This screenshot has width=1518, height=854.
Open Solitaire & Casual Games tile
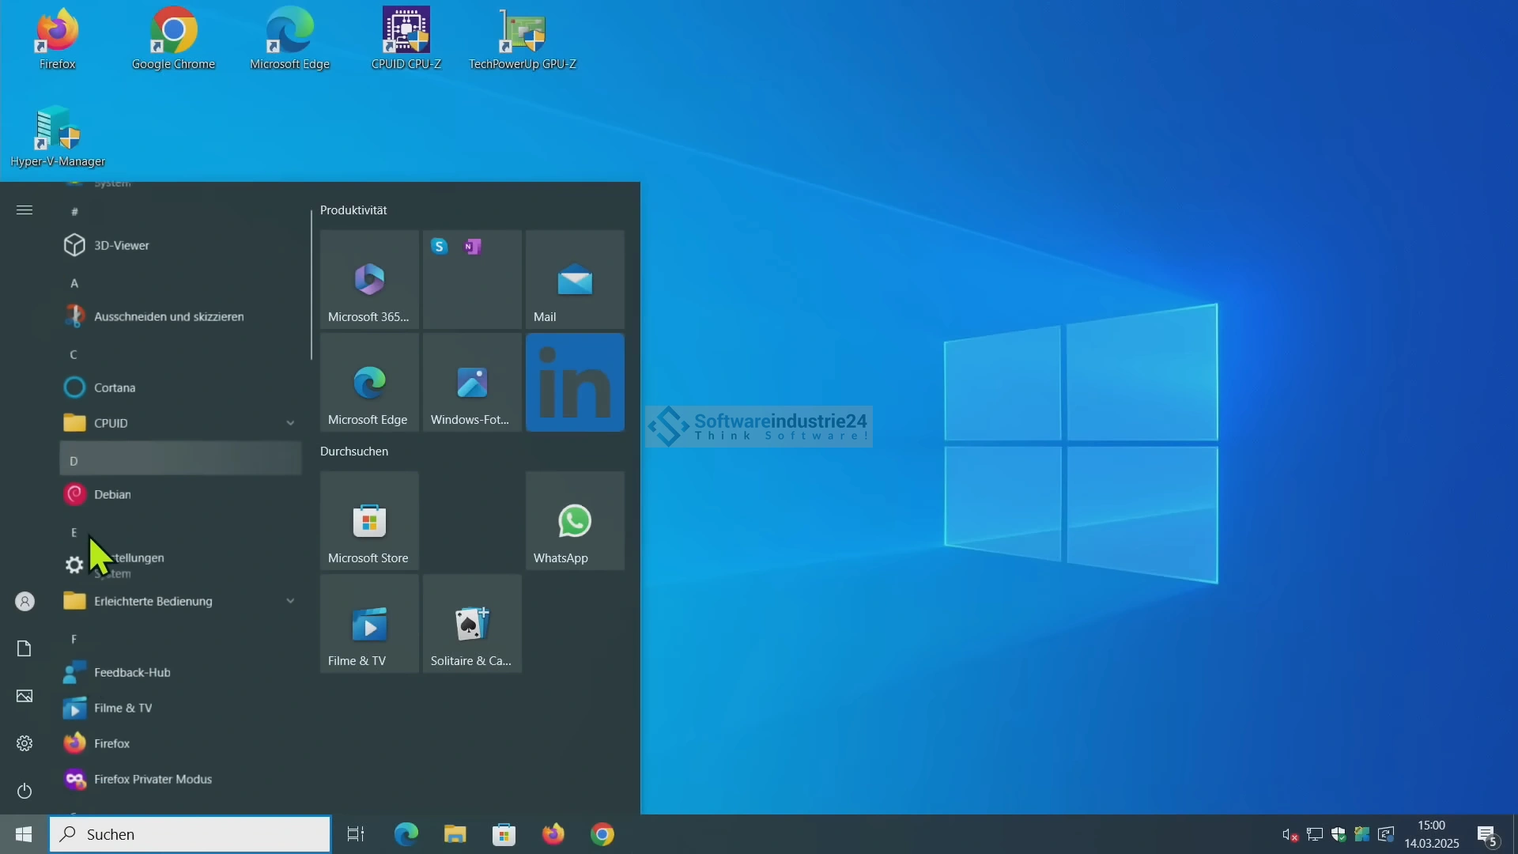click(472, 624)
